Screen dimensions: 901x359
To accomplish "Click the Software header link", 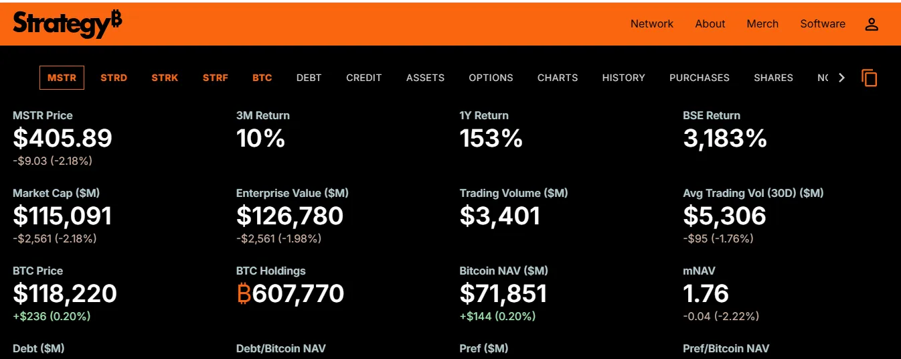I will coord(823,24).
